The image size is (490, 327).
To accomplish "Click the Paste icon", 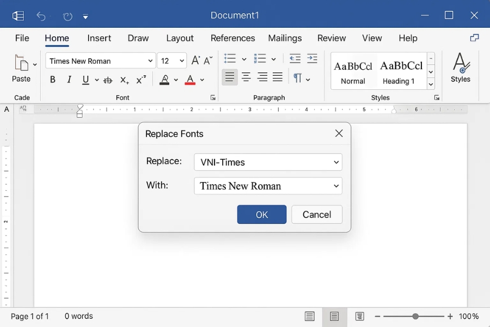I will coord(20,66).
